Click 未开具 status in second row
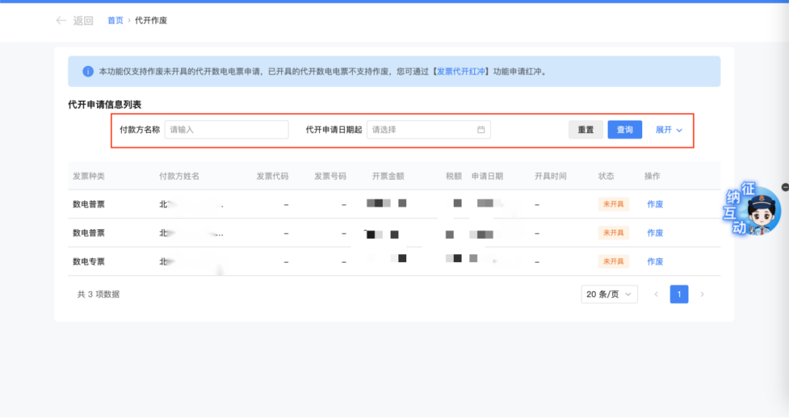 (614, 233)
